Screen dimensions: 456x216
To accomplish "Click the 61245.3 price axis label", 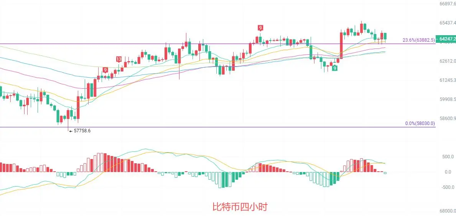I will pos(448,80).
